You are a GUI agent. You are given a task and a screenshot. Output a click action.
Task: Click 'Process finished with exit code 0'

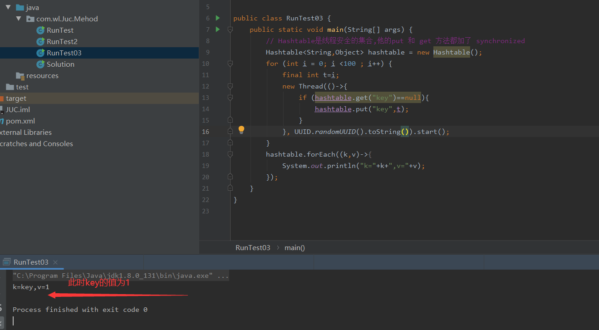pyautogui.click(x=80, y=310)
